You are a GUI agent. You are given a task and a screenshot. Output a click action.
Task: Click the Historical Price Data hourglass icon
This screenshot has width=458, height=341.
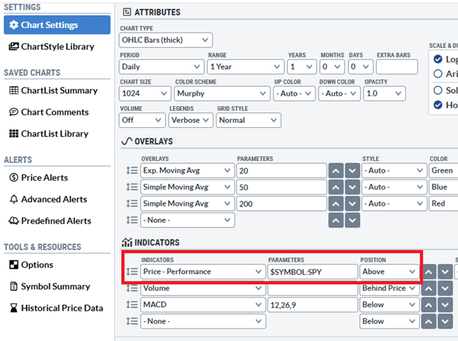pyautogui.click(x=14, y=308)
